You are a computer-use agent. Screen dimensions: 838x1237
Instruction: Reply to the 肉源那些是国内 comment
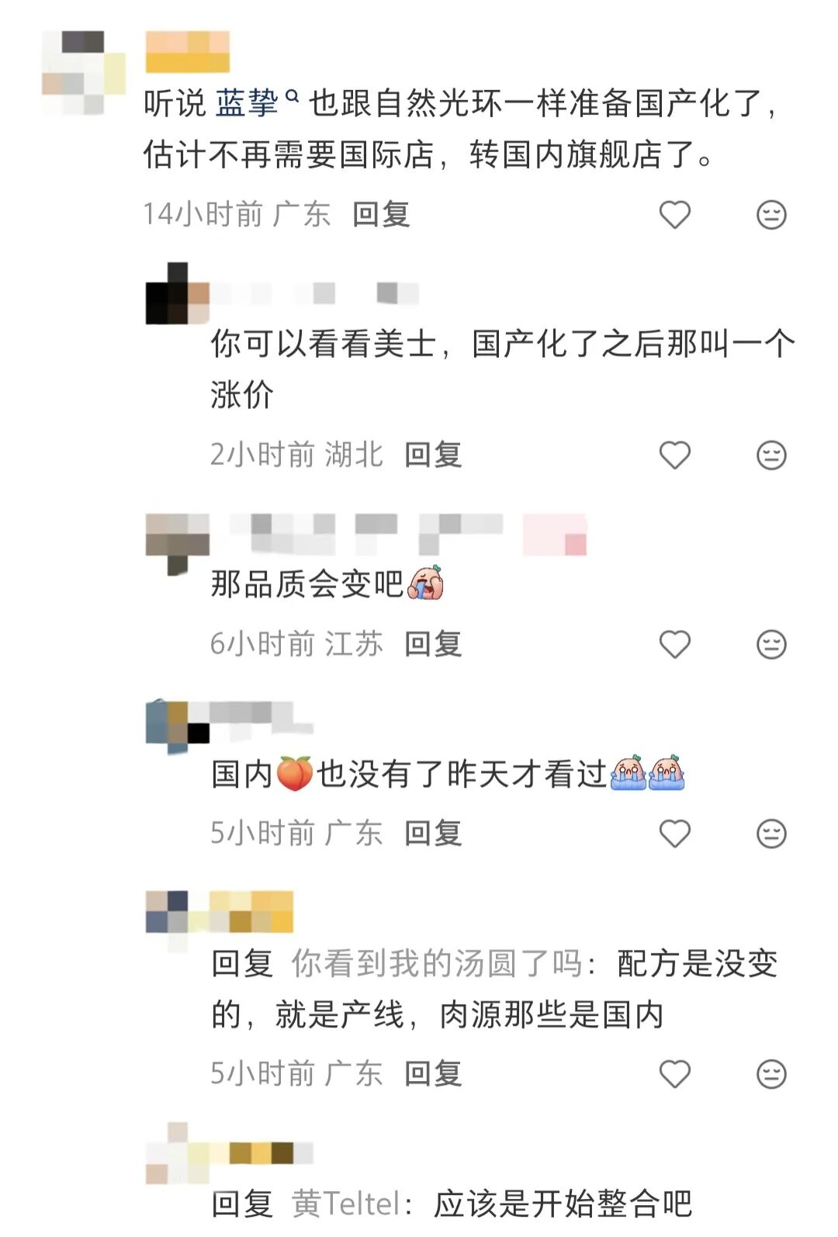(433, 1074)
